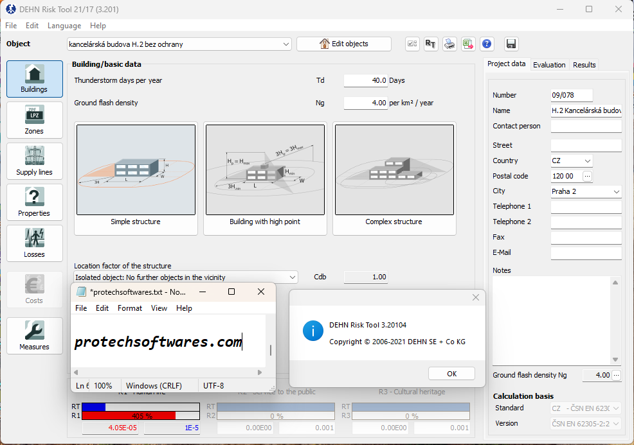Open the Losses section
Image resolution: width=634 pixels, height=445 pixels.
point(34,243)
